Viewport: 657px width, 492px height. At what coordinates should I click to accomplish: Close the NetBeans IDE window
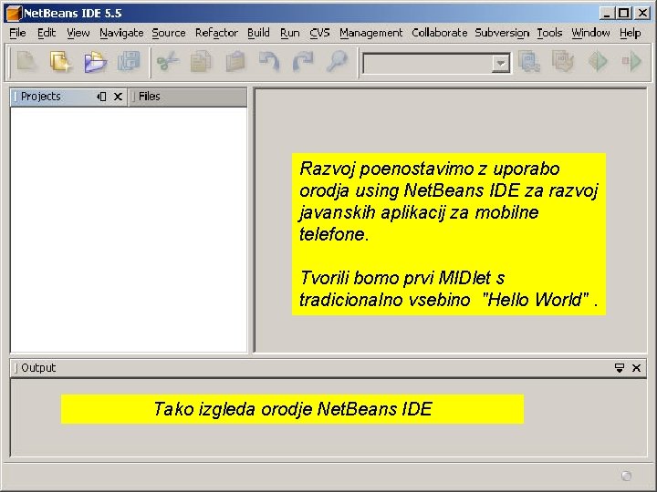641,14
